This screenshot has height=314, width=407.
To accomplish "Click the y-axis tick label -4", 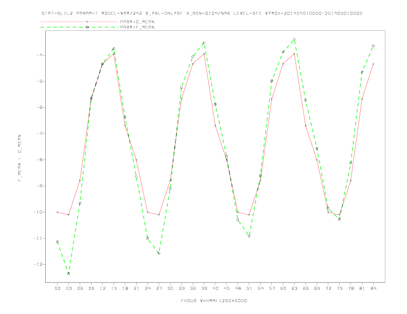I will [40, 55].
